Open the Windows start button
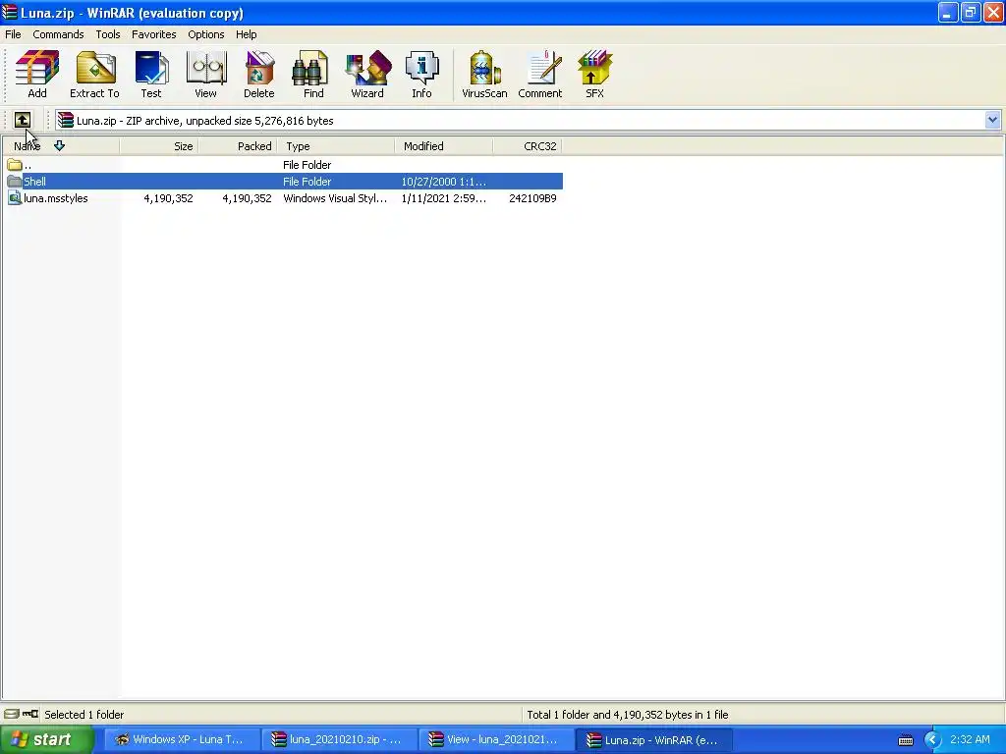The width and height of the screenshot is (1006, 754). click(x=47, y=740)
